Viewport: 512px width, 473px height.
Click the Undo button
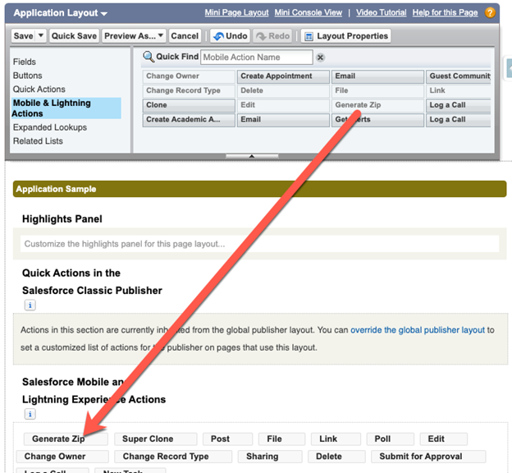(230, 36)
